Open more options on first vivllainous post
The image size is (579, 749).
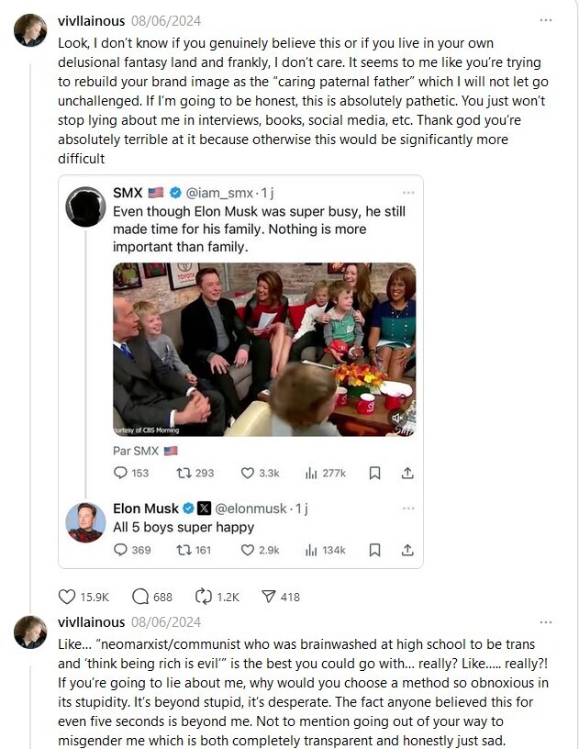(546, 20)
